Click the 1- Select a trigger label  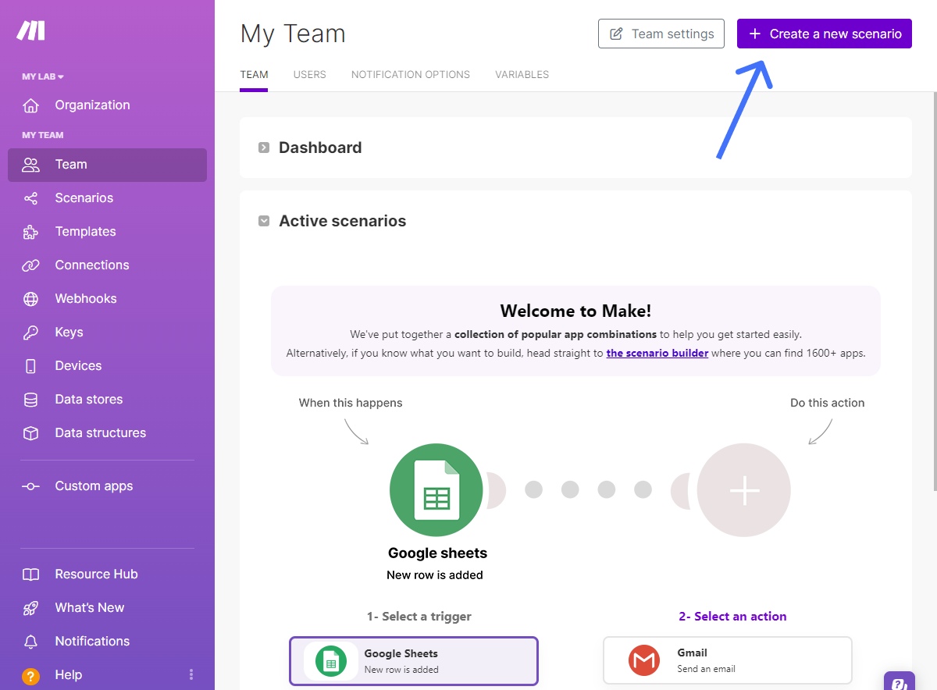pyautogui.click(x=419, y=617)
